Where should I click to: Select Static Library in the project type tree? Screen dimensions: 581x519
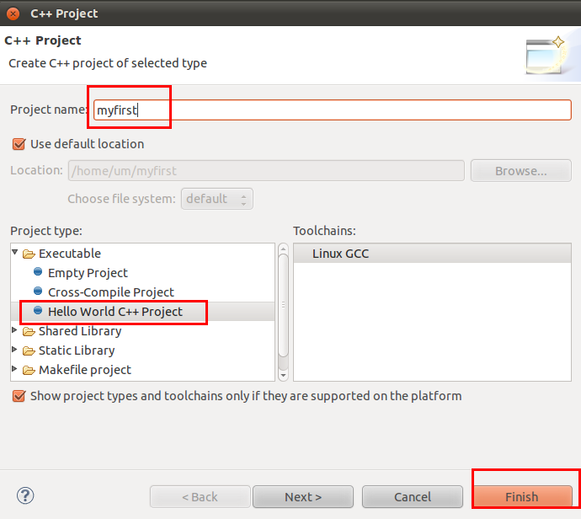coord(77,350)
